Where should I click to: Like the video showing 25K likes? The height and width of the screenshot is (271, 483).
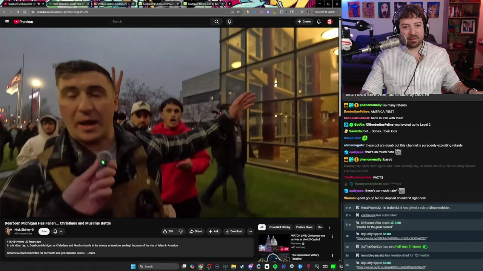pos(168,231)
